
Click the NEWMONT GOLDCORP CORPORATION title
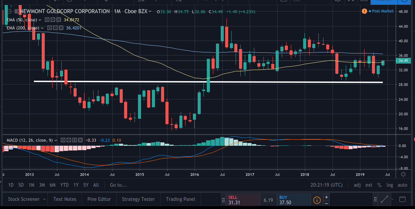(x=65, y=11)
